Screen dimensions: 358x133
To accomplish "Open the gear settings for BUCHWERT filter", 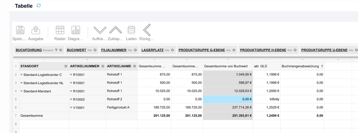I will 95,50.
